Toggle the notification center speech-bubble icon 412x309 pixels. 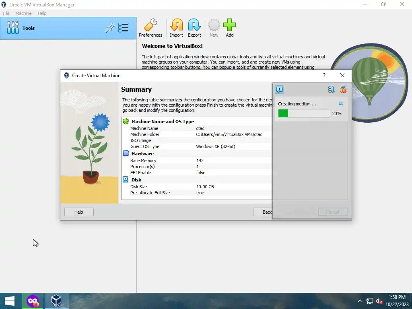coord(279,90)
